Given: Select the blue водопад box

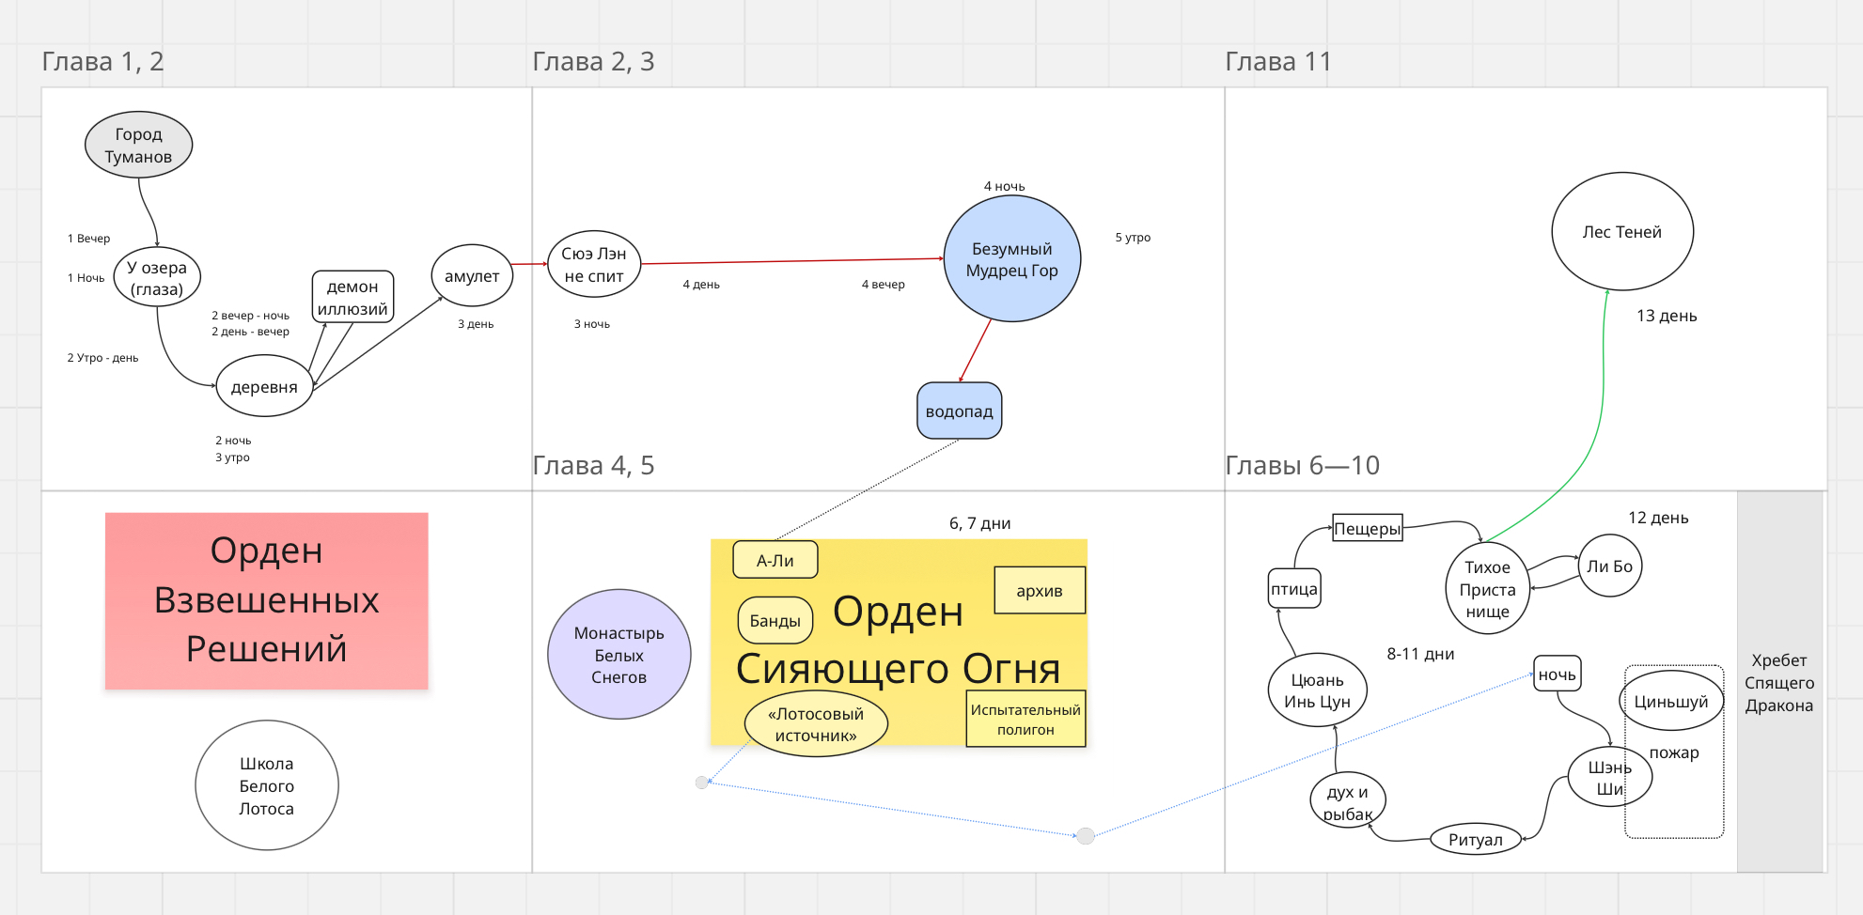Looking at the screenshot, I should 960,411.
